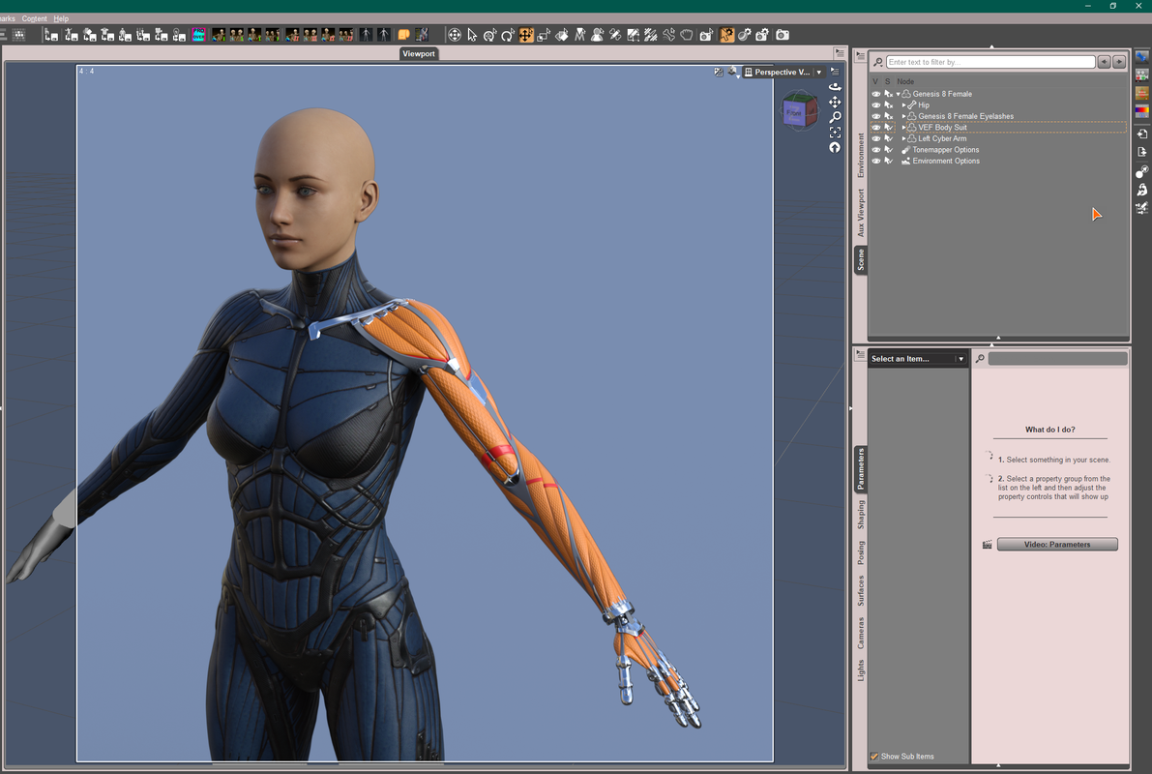
Task: Select the arrow Node Selection tool
Action: point(472,35)
